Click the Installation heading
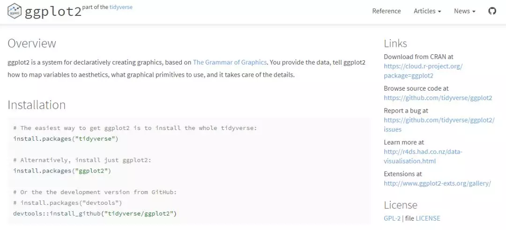This screenshot has width=506, height=230. [x=37, y=105]
